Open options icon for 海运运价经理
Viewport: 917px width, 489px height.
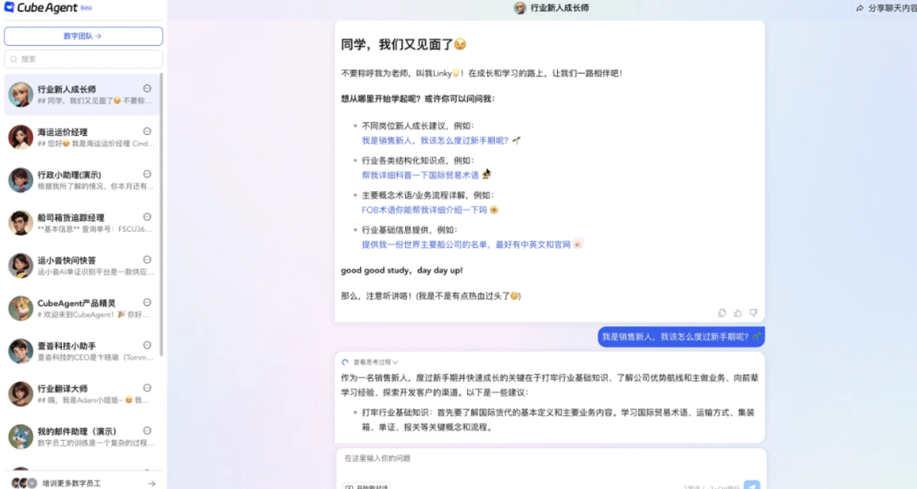(x=148, y=131)
